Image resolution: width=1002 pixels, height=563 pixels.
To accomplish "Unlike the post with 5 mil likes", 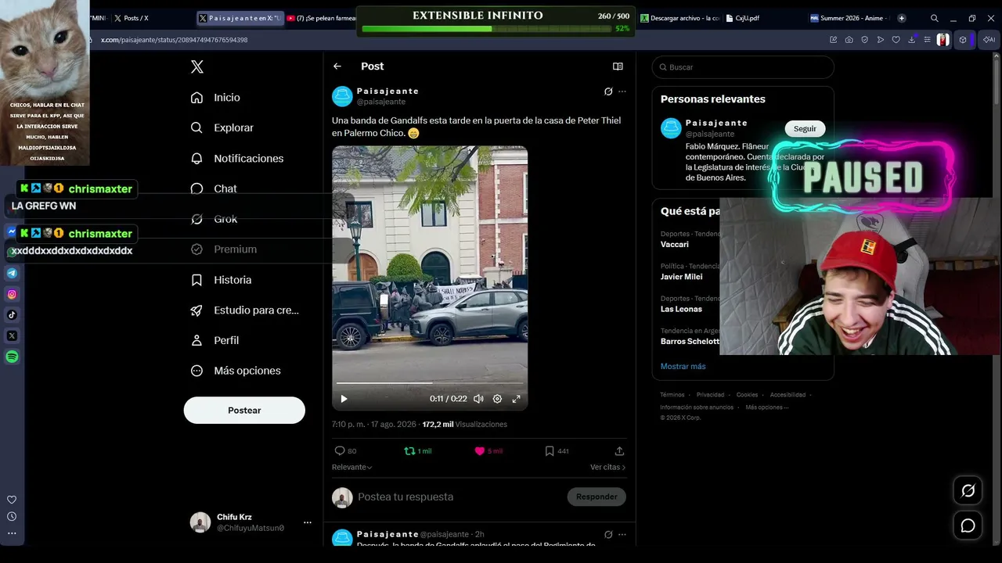I will 480,451.
